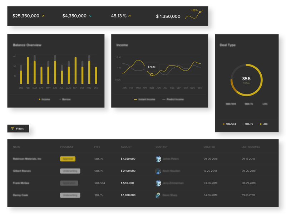The image size is (286, 214).
Task: Click the +18% sparkline chart
Action: [194, 14]
